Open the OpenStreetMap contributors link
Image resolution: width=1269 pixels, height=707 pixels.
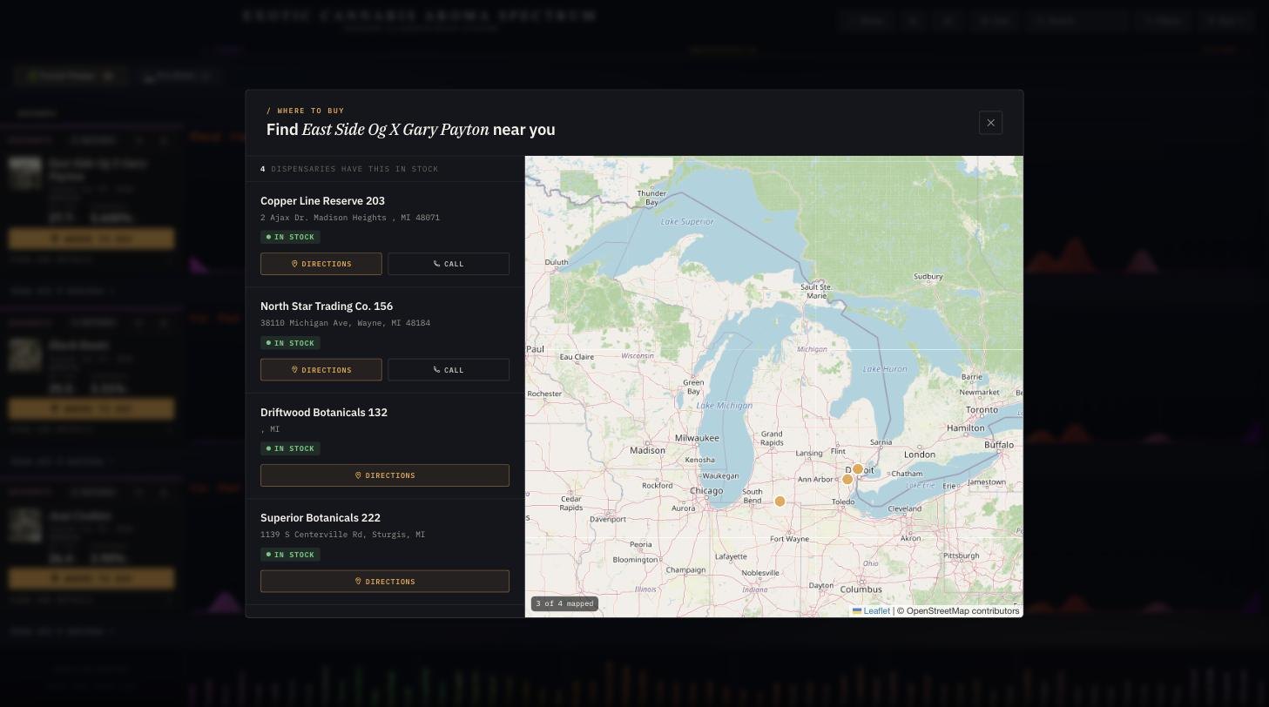coord(963,611)
